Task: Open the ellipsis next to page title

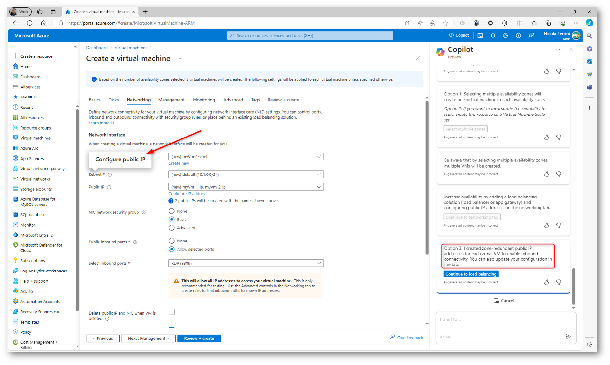Action: pos(180,58)
